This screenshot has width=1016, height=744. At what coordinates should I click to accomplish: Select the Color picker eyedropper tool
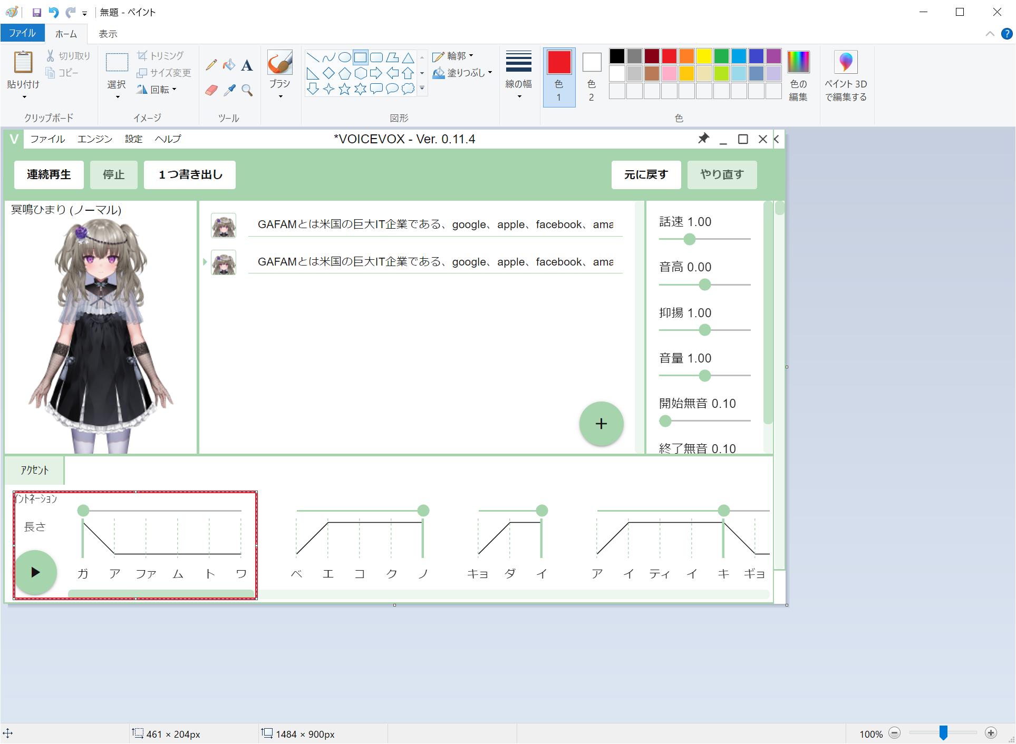coord(229,90)
